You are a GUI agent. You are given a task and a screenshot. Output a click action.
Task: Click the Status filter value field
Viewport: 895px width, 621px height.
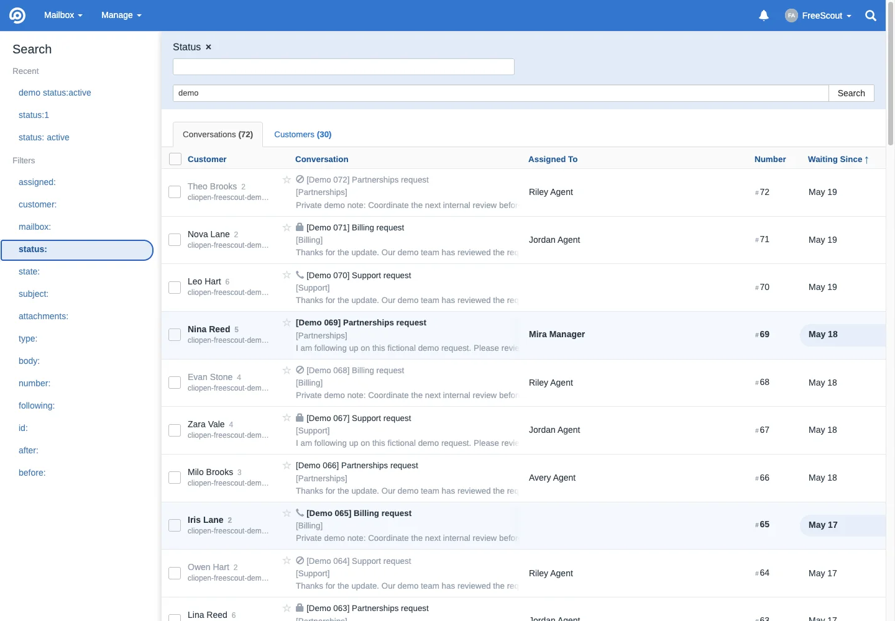(344, 66)
